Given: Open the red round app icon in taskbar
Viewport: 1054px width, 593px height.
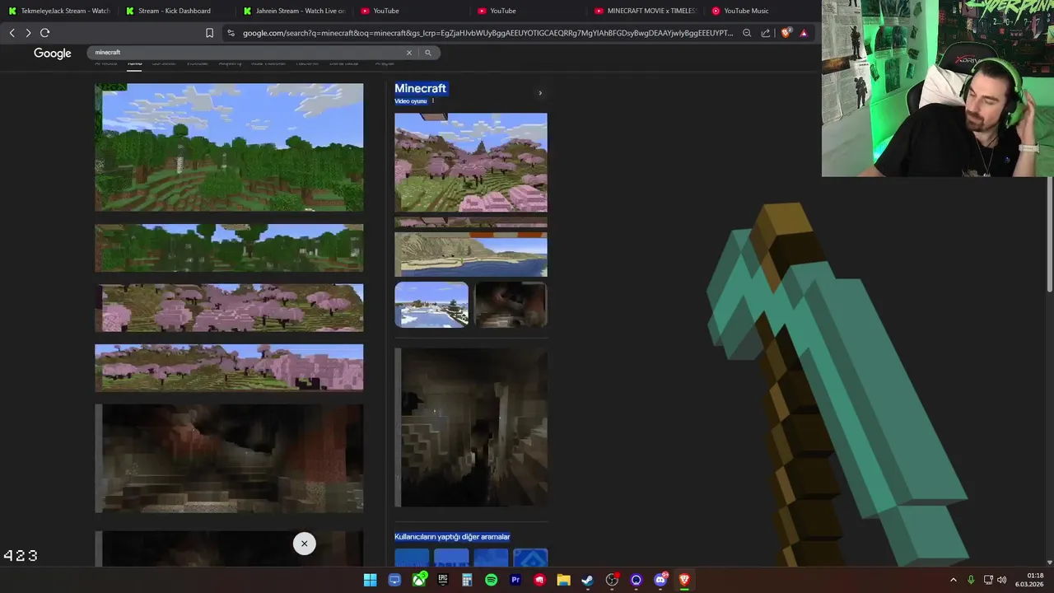Looking at the screenshot, I should coord(539,580).
